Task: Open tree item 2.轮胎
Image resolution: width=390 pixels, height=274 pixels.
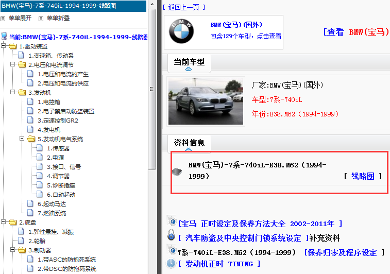Action: pyautogui.click(x=37, y=241)
